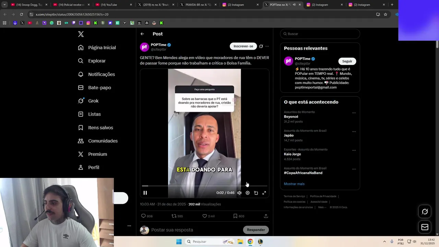Open Itens salvos bookmarks

(x=95, y=127)
